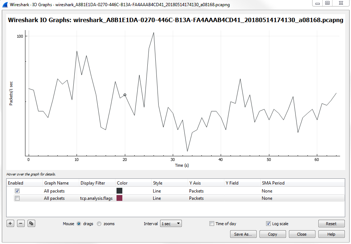Click the 100 label on the Y axis
The width and height of the screenshot is (351, 244).
[x=20, y=36]
